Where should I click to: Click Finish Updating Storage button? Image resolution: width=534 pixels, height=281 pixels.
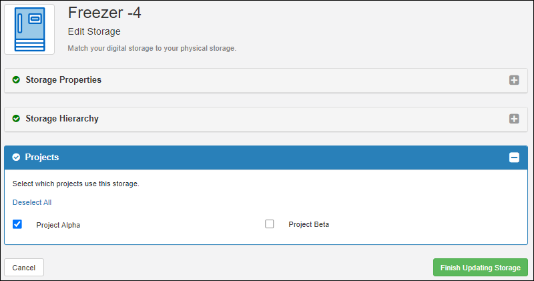pyautogui.click(x=480, y=268)
